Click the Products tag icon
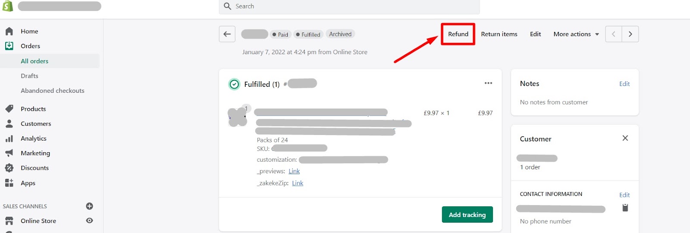Screen dimensions: 690x233 [x=9, y=109]
